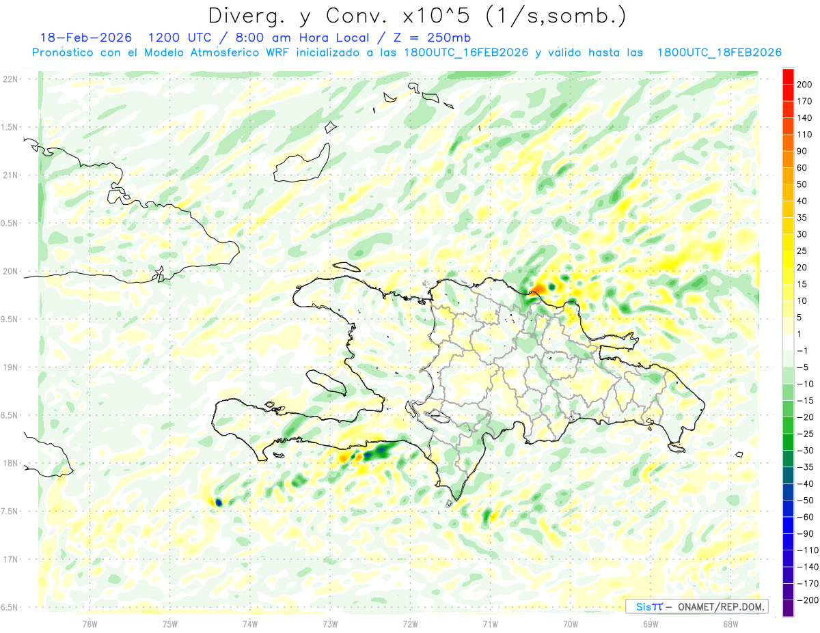Click the "-30" value on the color scale
Screen dimensions: 820x633
(806, 451)
